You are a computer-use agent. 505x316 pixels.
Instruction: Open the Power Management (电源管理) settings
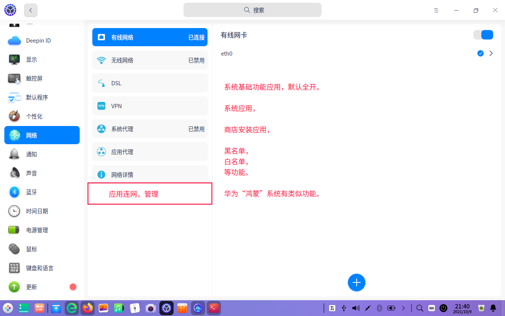[x=37, y=230]
